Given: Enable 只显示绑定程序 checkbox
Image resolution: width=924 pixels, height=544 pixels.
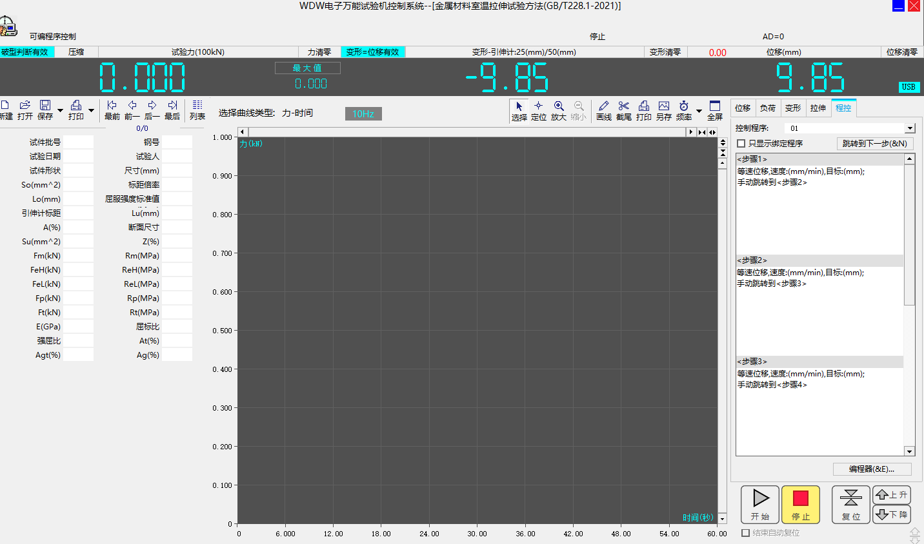Looking at the screenshot, I should click(741, 144).
